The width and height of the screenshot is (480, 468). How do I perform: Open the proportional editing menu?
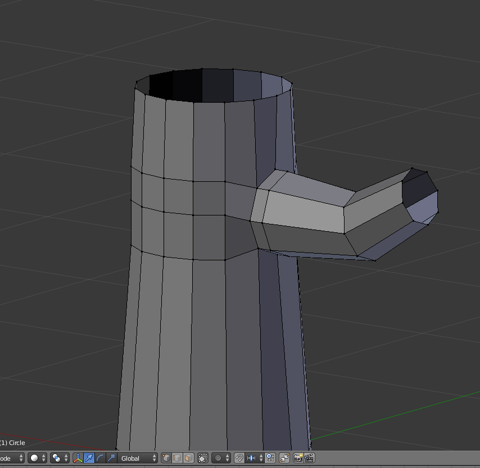221,458
